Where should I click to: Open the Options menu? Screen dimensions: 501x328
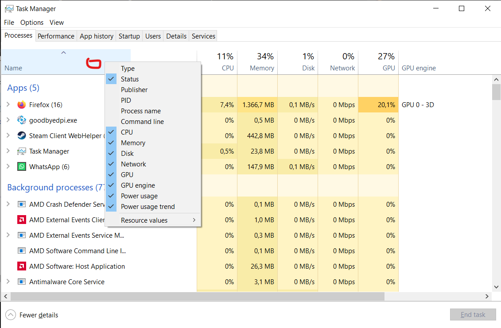pyautogui.click(x=32, y=23)
